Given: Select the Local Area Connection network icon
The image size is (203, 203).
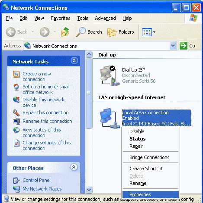Looking at the screenshot, I should click(x=110, y=118).
